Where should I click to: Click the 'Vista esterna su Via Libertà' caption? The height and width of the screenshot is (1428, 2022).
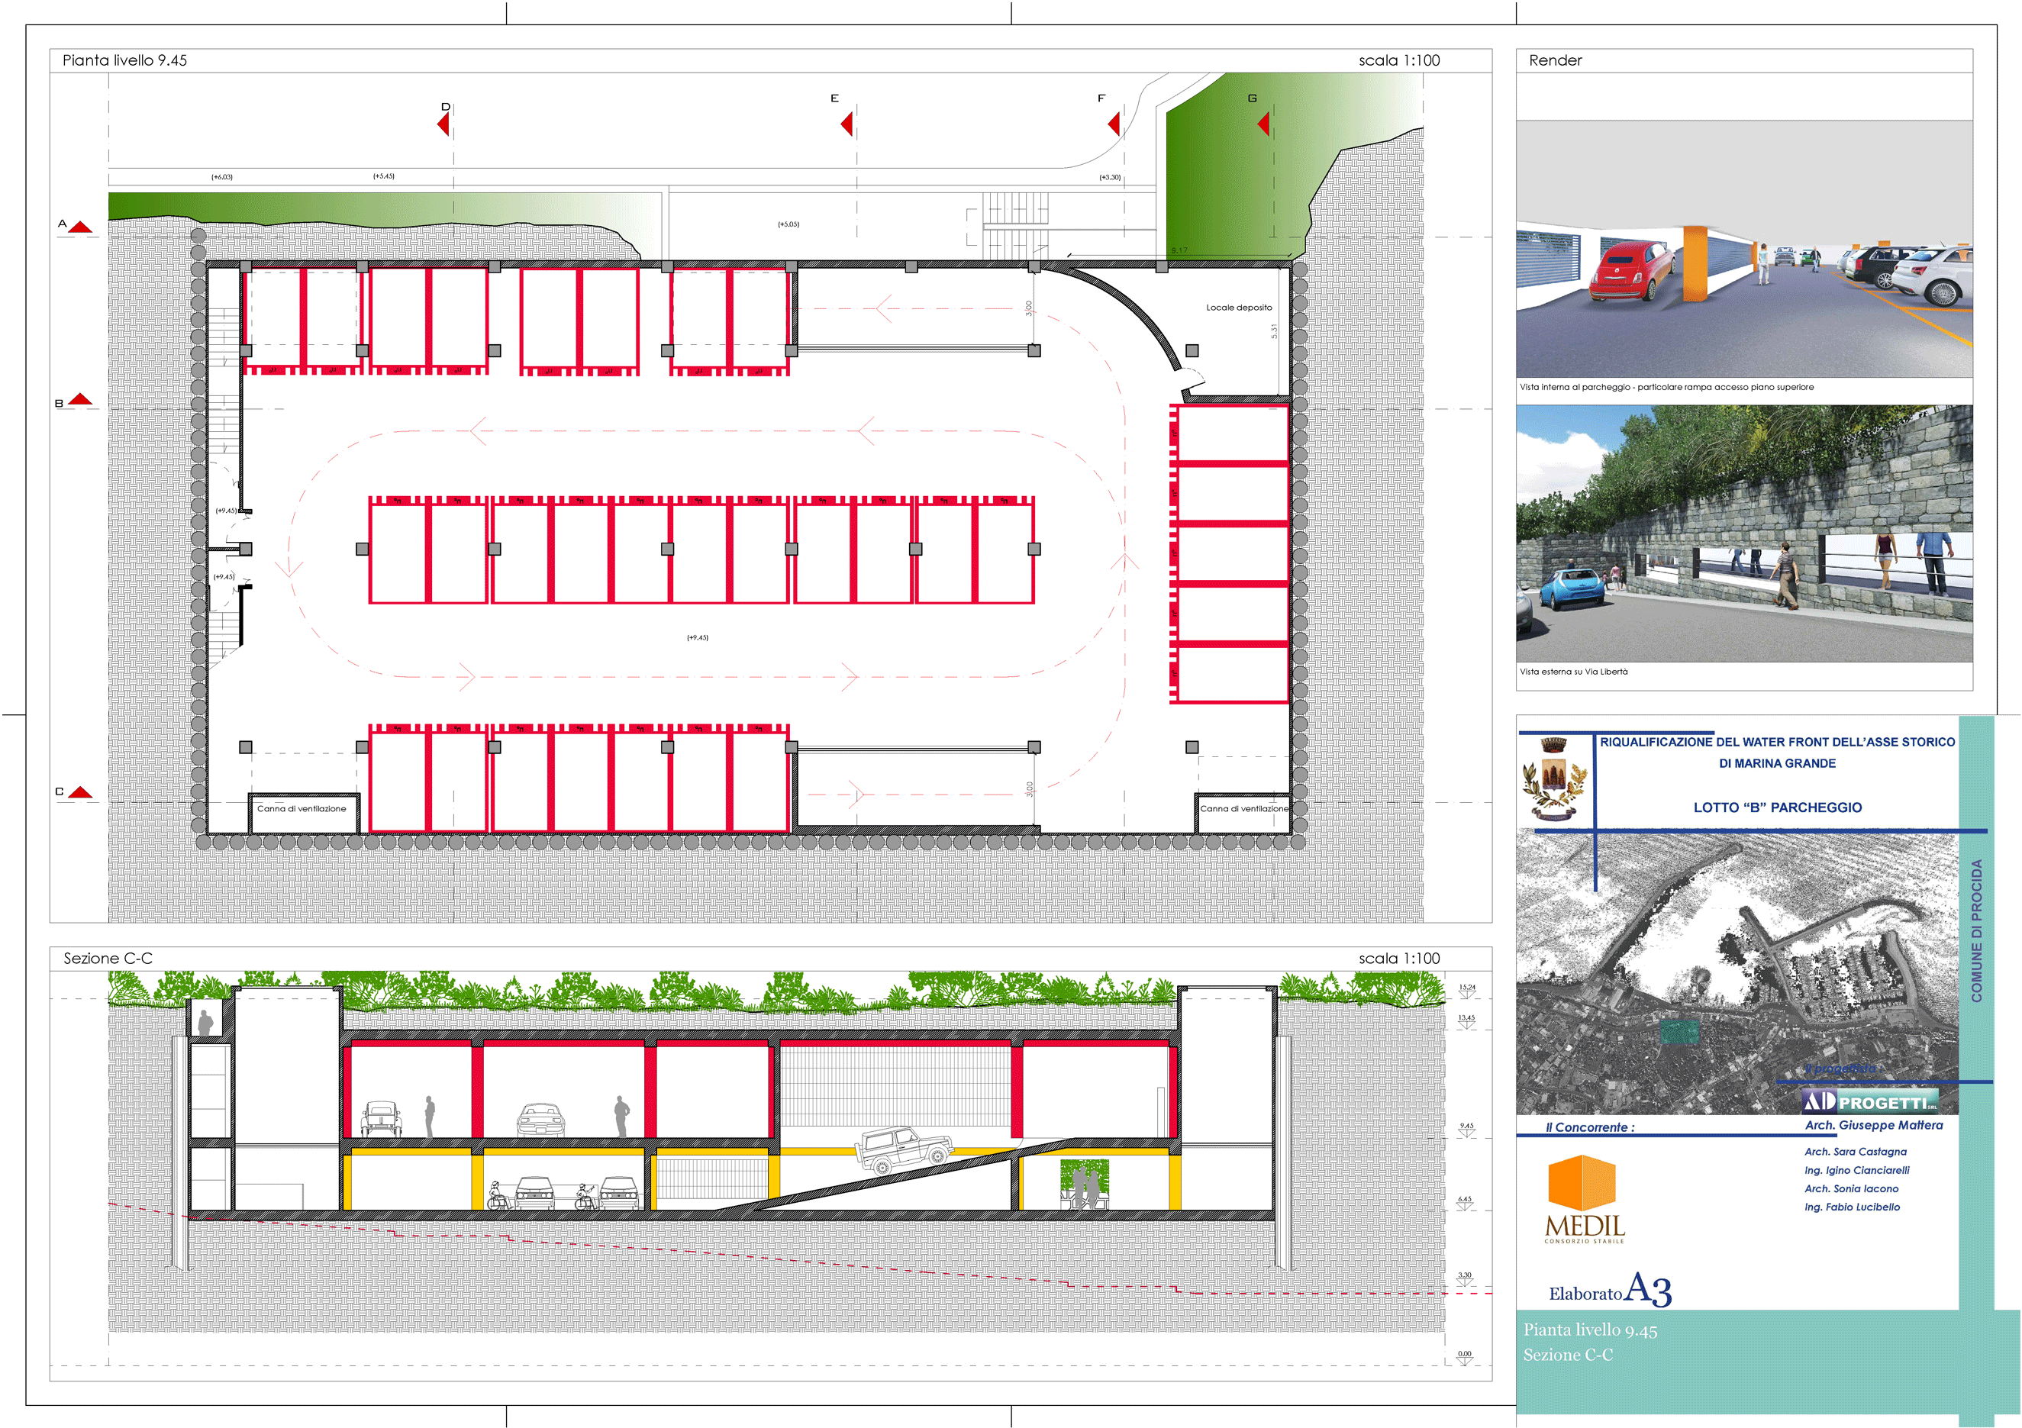click(x=1574, y=672)
